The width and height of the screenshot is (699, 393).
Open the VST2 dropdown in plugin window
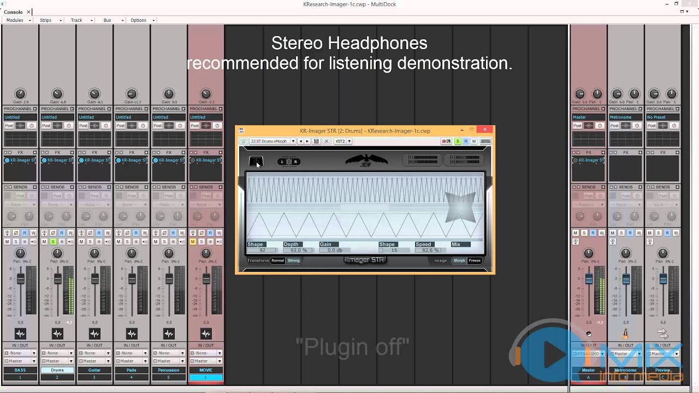tap(343, 141)
